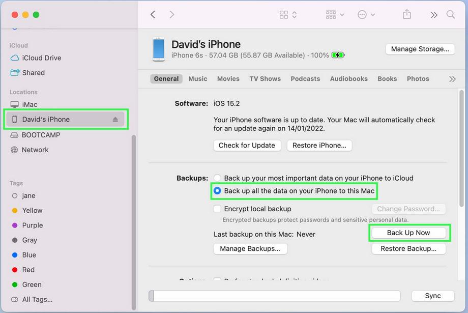The width and height of the screenshot is (468, 313).
Task: Click the storage usage bar
Action: point(274,296)
